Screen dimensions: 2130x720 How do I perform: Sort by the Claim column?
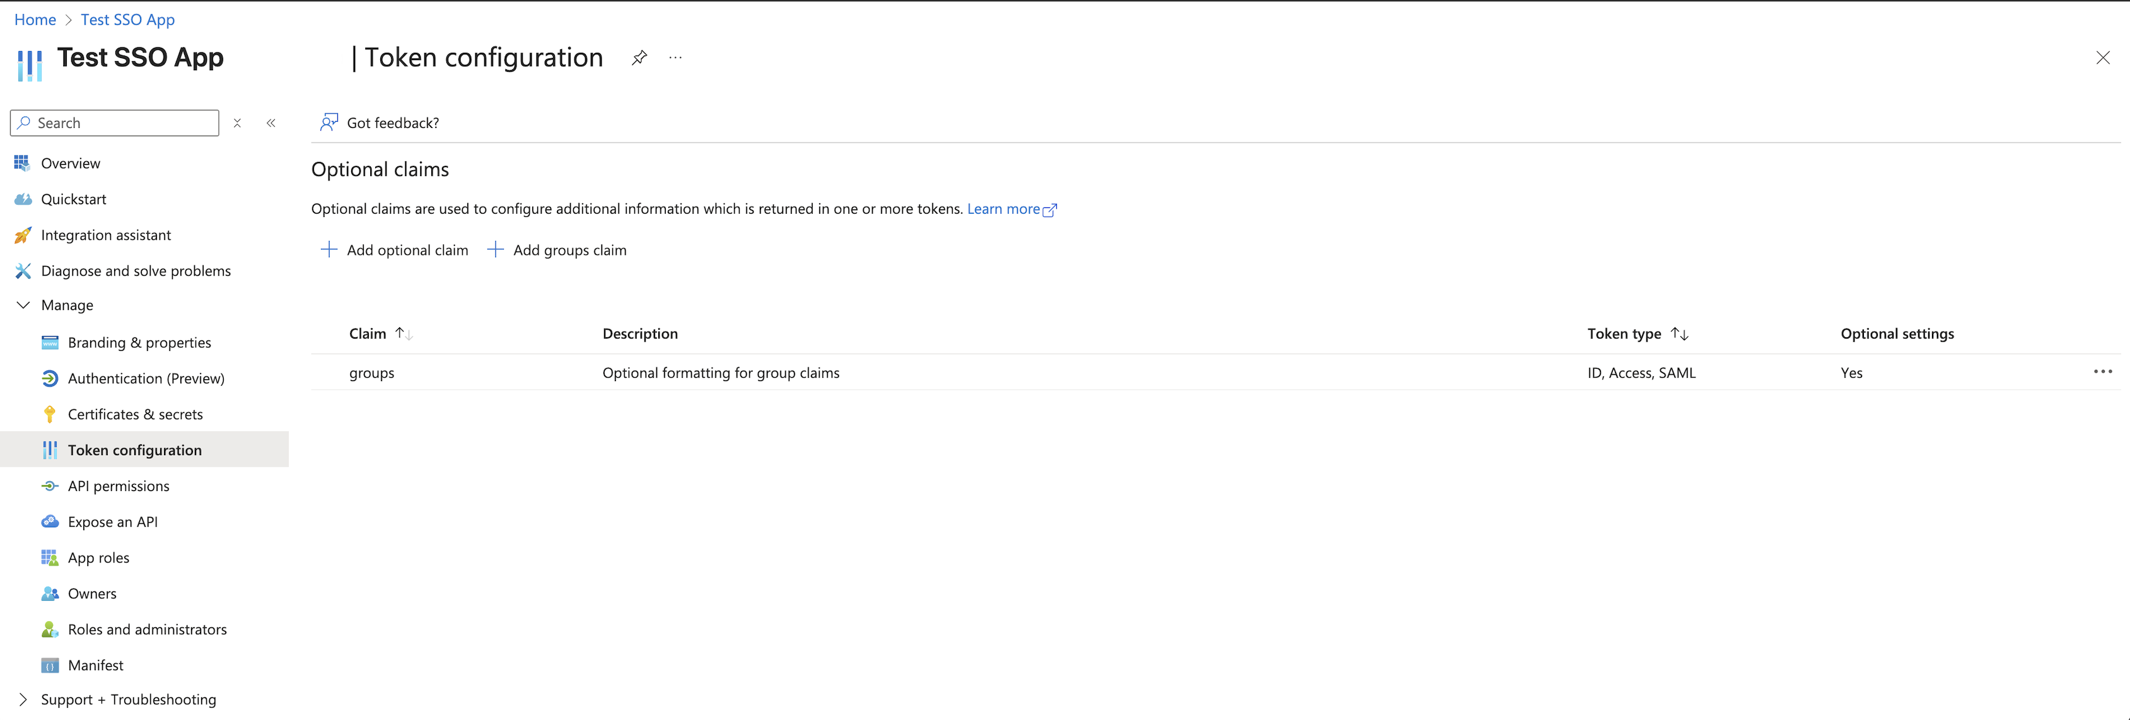point(380,334)
